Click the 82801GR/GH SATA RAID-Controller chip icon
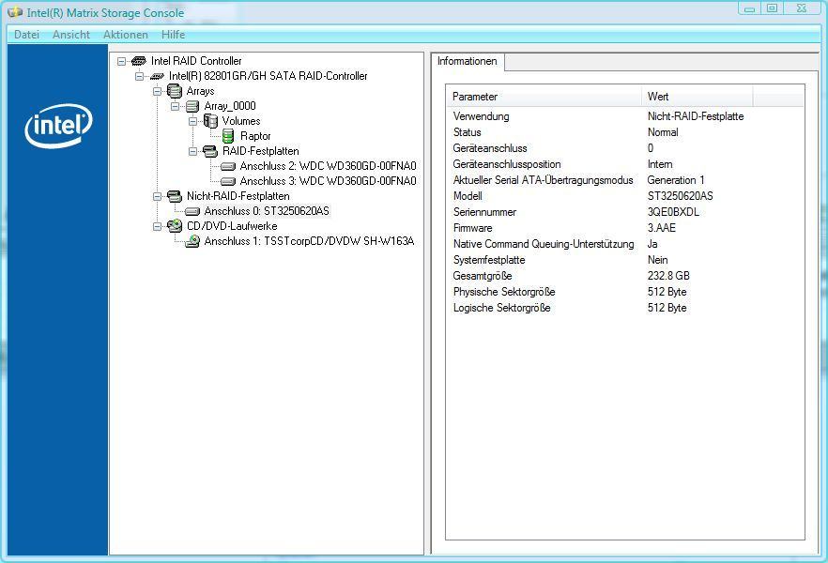This screenshot has width=828, height=563. click(157, 77)
